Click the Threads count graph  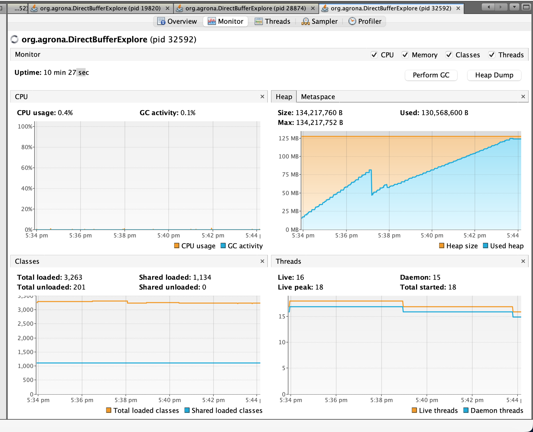(x=405, y=345)
